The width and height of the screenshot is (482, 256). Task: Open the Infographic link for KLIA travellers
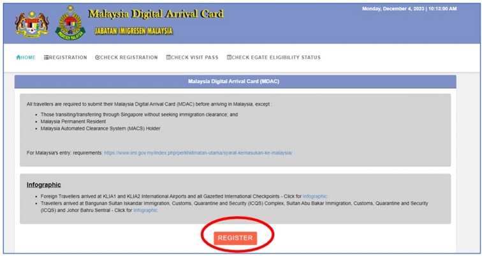(315, 196)
